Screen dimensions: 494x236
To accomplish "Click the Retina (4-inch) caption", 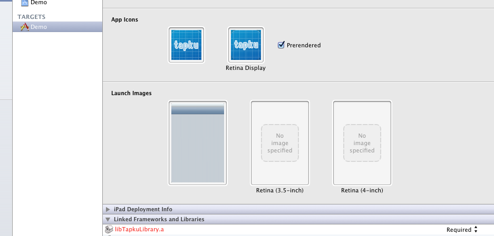I will pos(362,190).
